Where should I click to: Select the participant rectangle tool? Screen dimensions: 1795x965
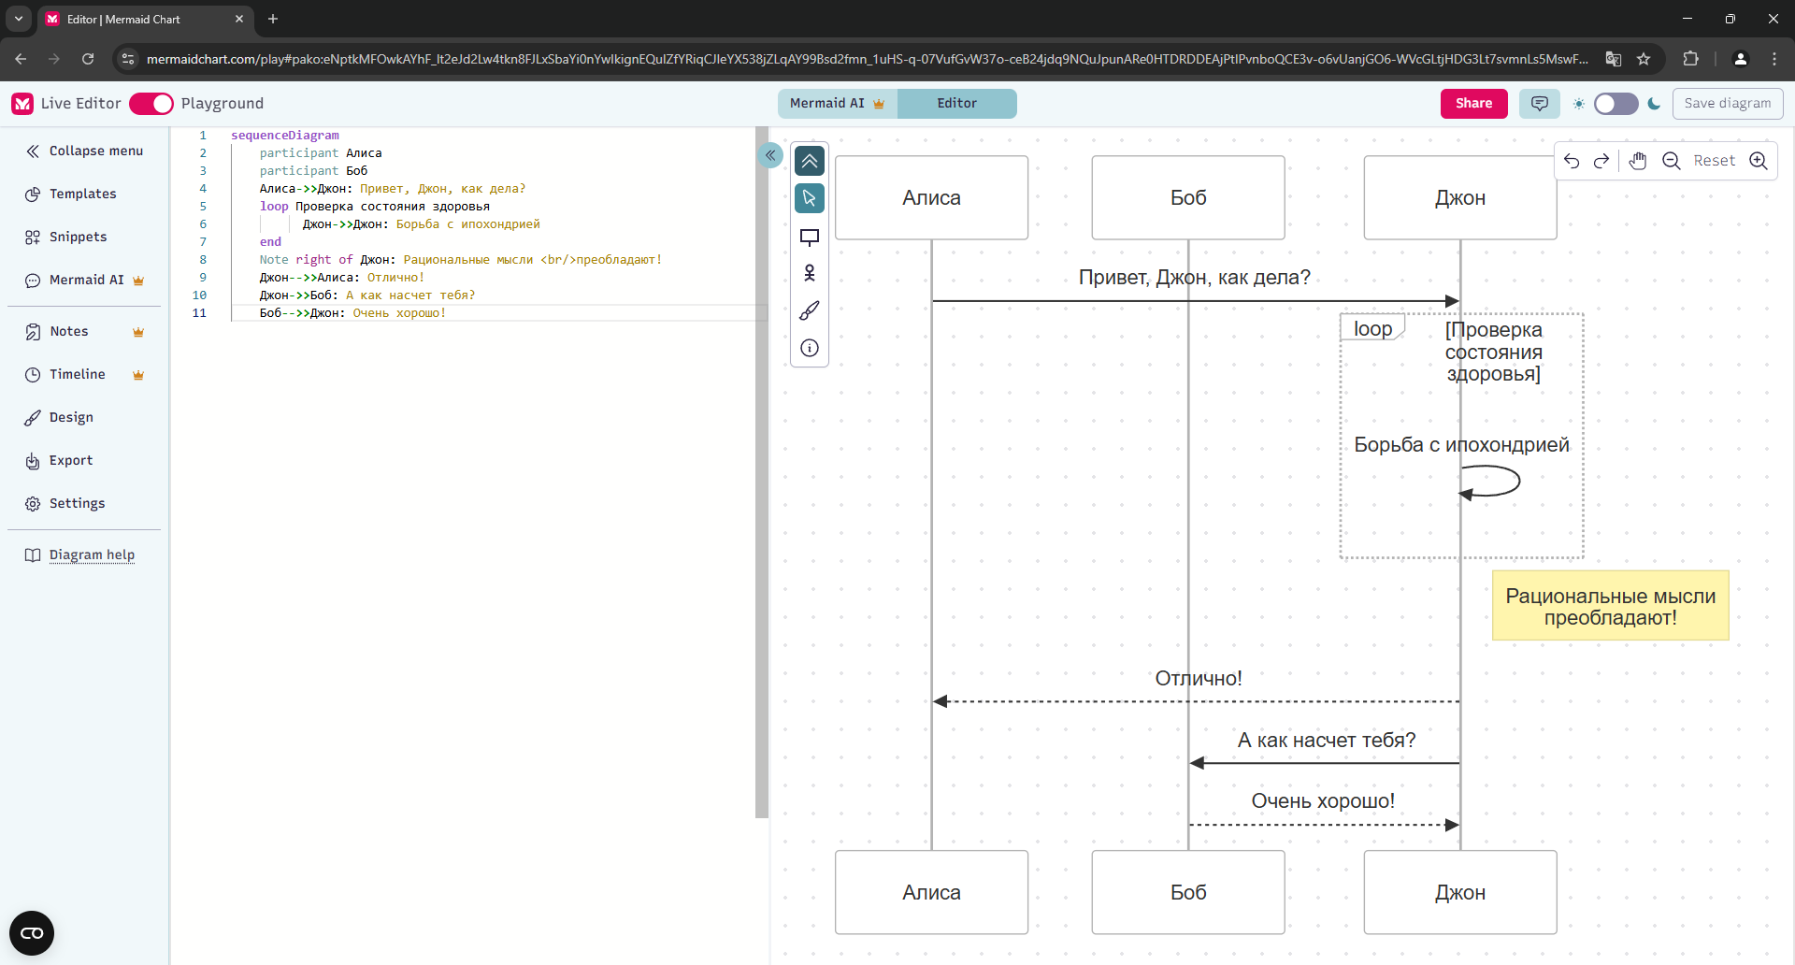tap(810, 237)
